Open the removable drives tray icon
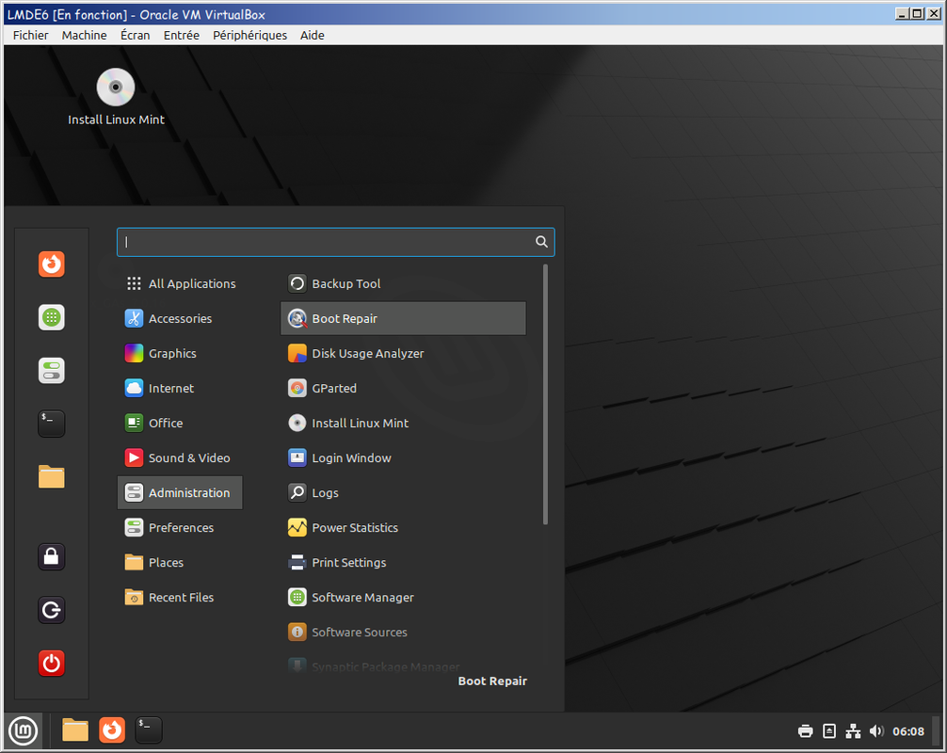Image resolution: width=947 pixels, height=753 pixels. (829, 731)
